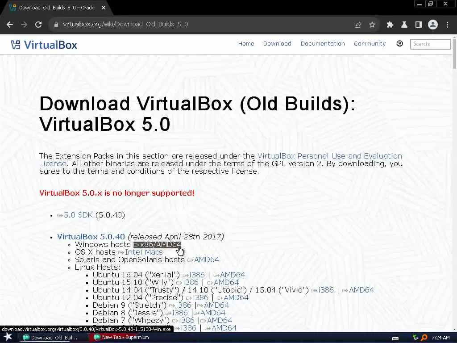Viewport: 457px width, 343px height.
Task: Open the extensions puzzle icon
Action: [x=390, y=25]
